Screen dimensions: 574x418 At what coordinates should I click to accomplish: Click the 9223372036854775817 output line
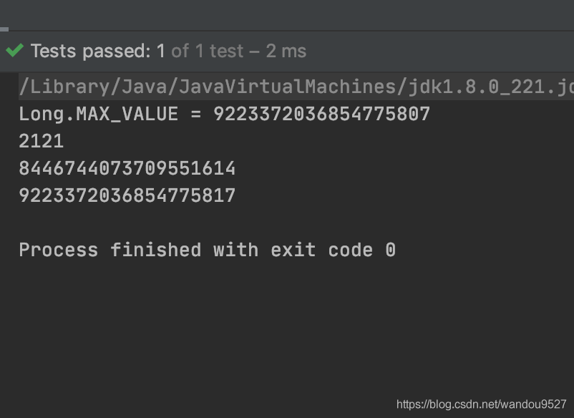coord(127,195)
